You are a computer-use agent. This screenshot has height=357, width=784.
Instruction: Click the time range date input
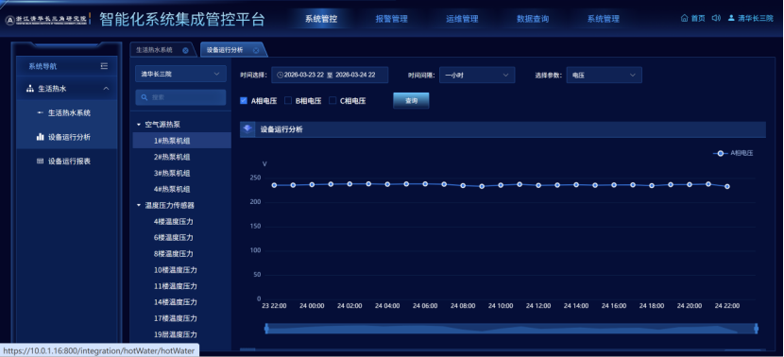[x=330, y=75]
